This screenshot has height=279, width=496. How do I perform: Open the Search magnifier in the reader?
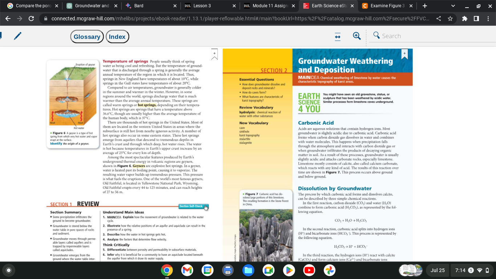click(376, 36)
